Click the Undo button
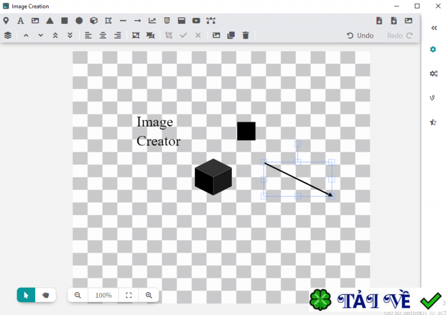 [x=360, y=35]
